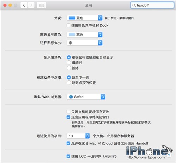Enable 关闭文稿时要求保存更改 checkbox

click(68, 112)
